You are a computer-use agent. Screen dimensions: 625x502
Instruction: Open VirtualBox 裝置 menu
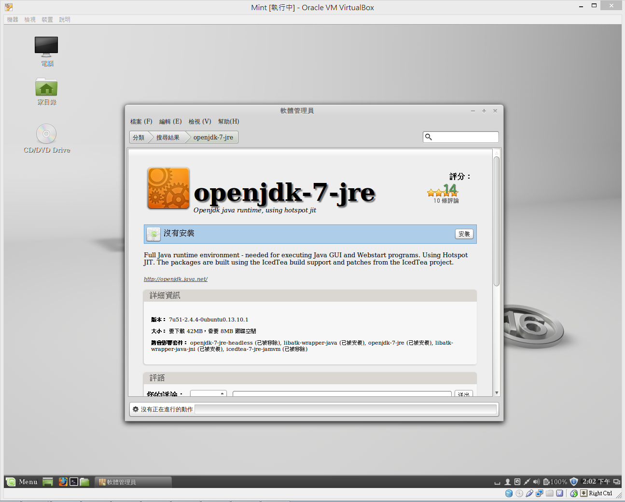(47, 20)
